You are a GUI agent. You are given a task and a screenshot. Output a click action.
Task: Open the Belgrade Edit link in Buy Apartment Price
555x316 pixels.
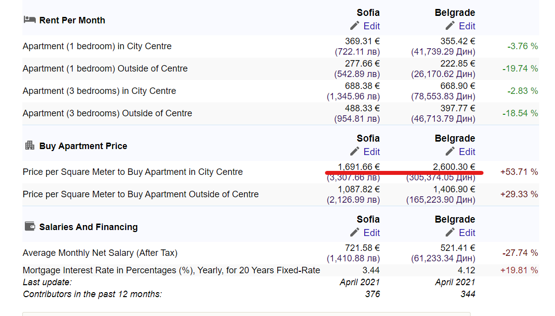click(467, 152)
